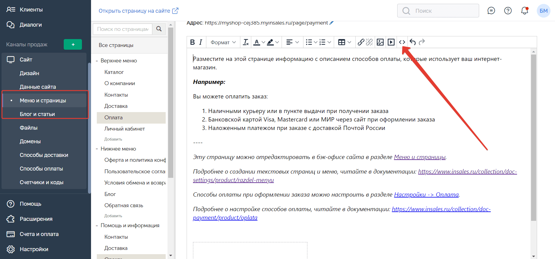Image resolution: width=555 pixels, height=259 pixels.
Task: Open Счета и оплата
Action: [x=39, y=234]
